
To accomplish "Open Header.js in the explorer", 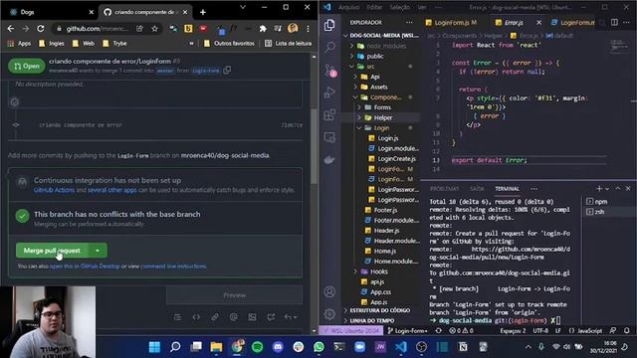I will click(x=386, y=230).
